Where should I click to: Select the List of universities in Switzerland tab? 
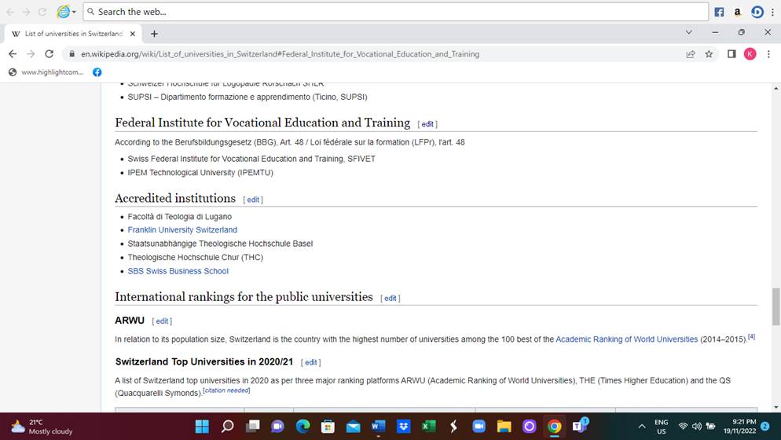click(x=73, y=33)
